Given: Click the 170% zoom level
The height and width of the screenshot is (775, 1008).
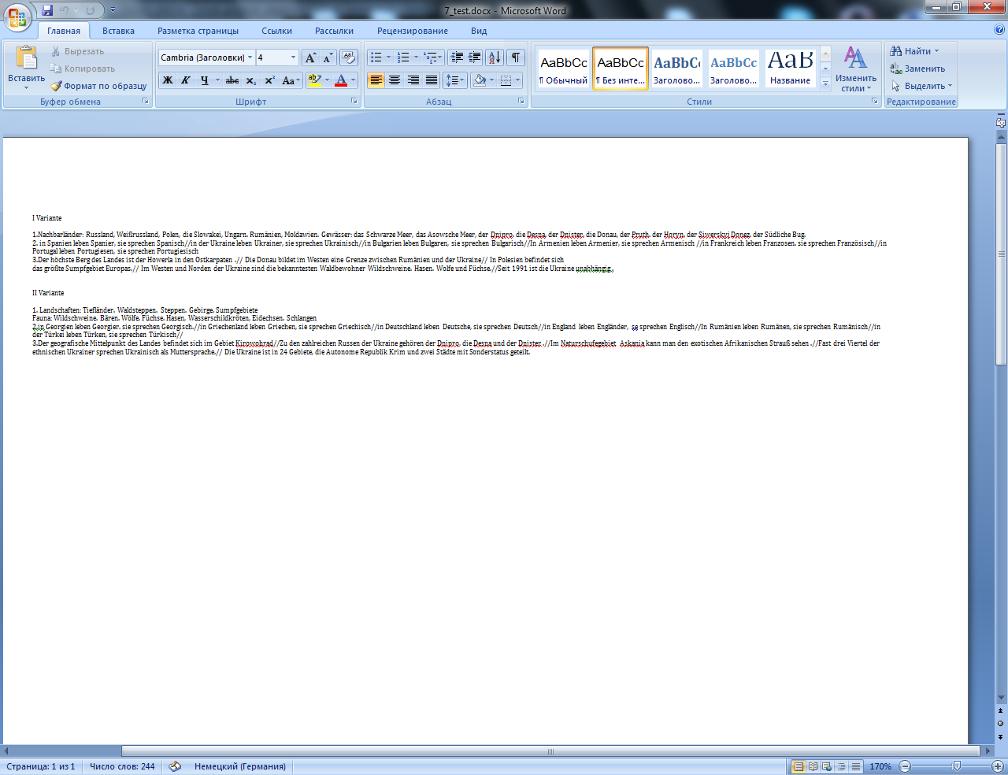Looking at the screenshot, I should (880, 766).
